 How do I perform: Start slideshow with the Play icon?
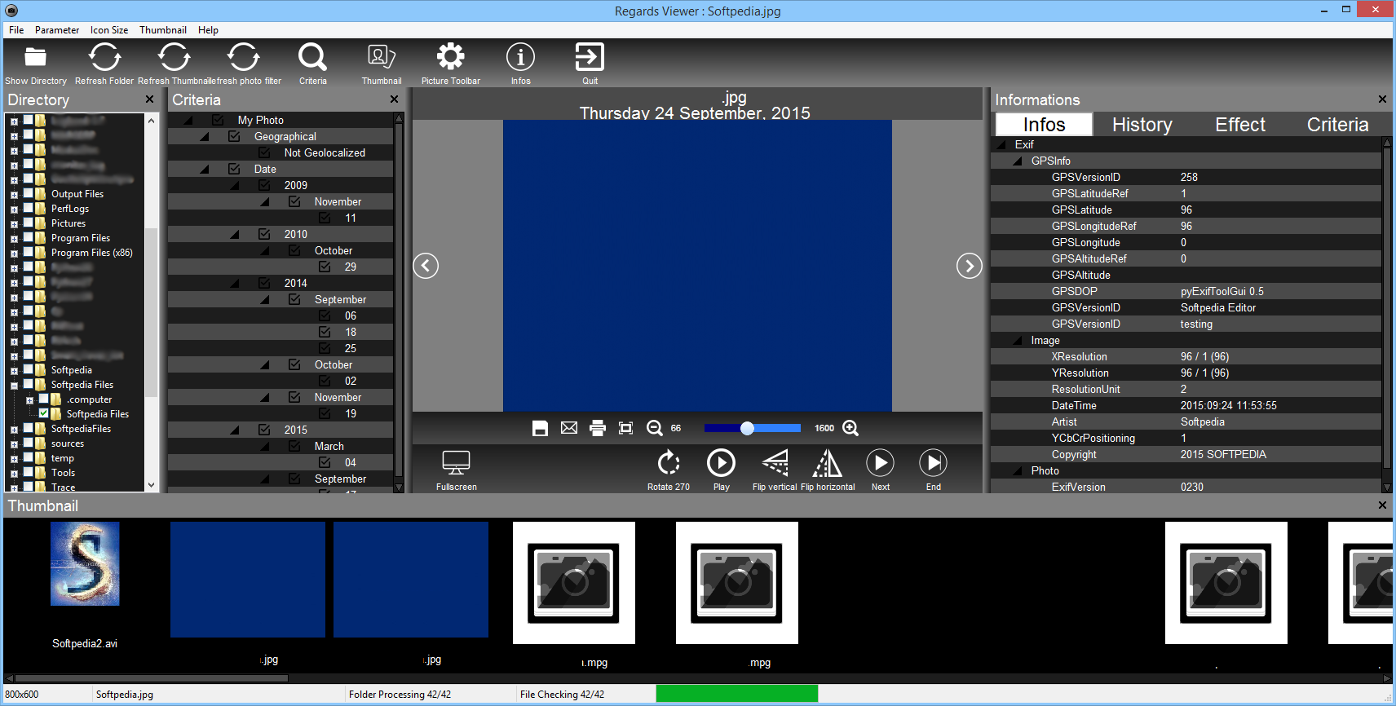pyautogui.click(x=721, y=463)
